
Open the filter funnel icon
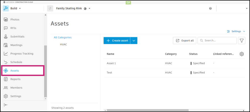[241, 41]
